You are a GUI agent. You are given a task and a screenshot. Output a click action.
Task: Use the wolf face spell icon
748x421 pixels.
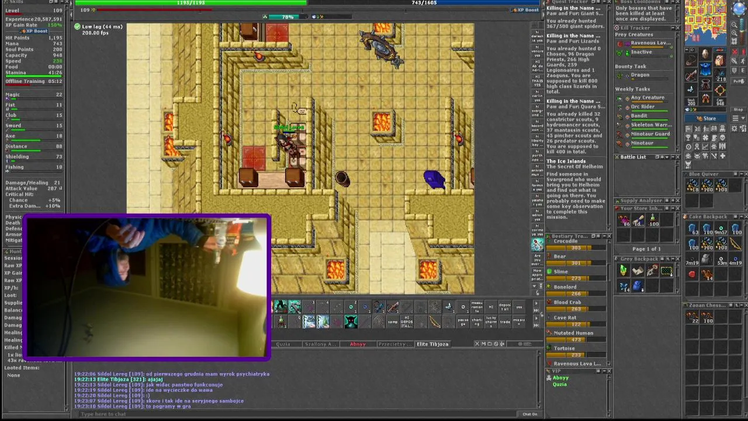[351, 322]
